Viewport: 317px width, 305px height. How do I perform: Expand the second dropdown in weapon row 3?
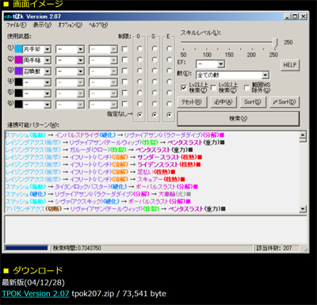click(81, 71)
